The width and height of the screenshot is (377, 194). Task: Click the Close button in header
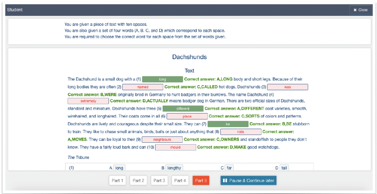pyautogui.click(x=360, y=10)
